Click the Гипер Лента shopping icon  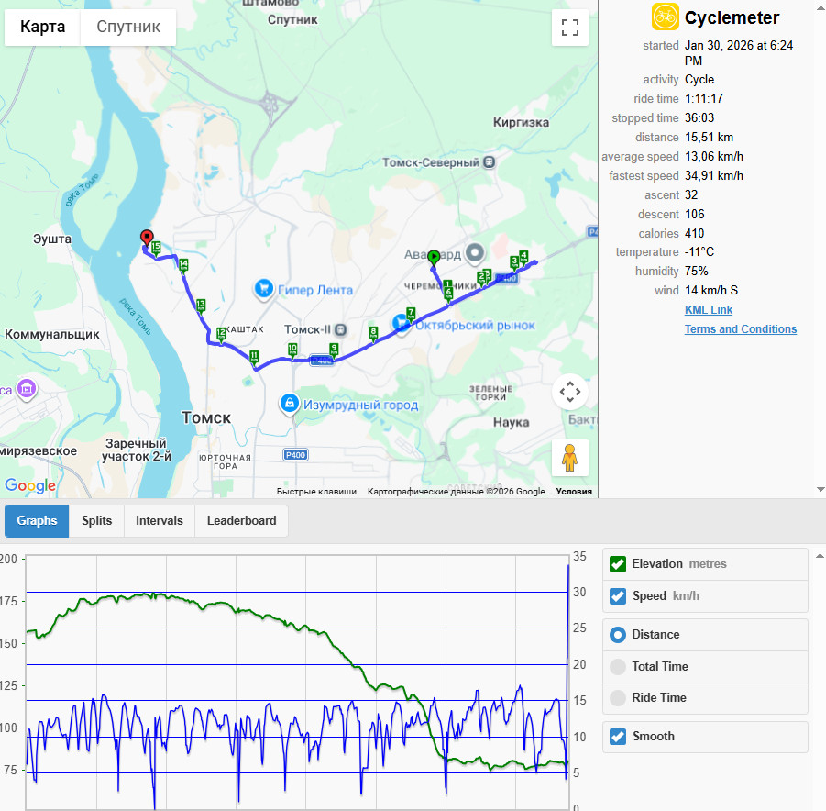(264, 289)
